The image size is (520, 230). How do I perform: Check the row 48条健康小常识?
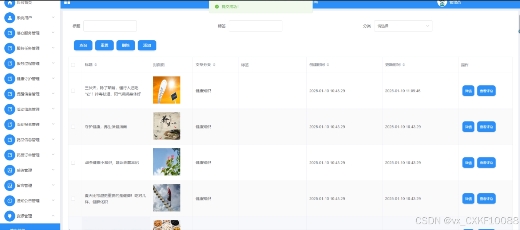pos(73,163)
